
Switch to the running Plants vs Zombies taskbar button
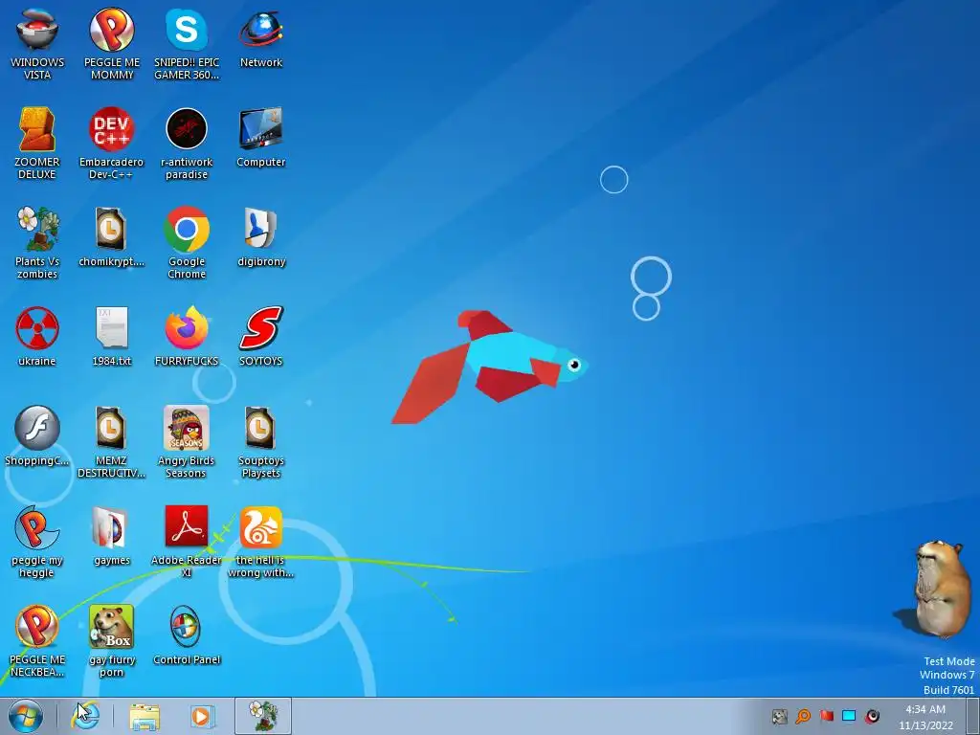[x=263, y=716]
